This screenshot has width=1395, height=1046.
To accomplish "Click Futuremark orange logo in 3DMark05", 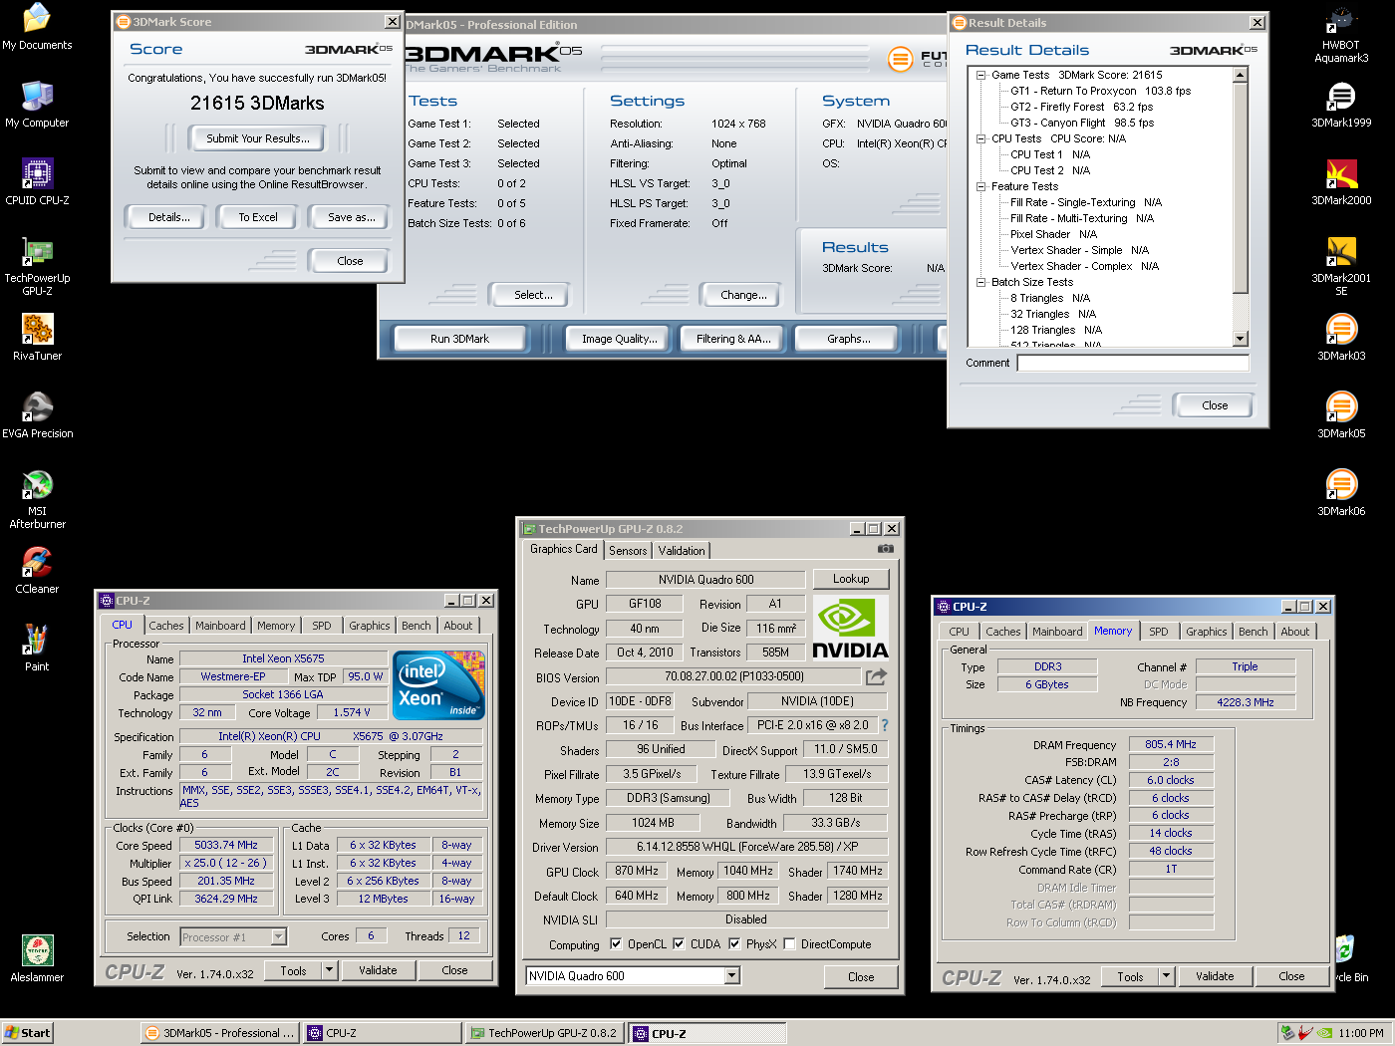I will pyautogui.click(x=900, y=60).
